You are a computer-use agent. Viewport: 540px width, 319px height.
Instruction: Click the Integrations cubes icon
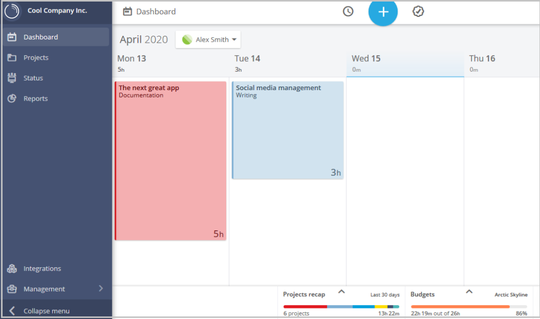pos(12,269)
